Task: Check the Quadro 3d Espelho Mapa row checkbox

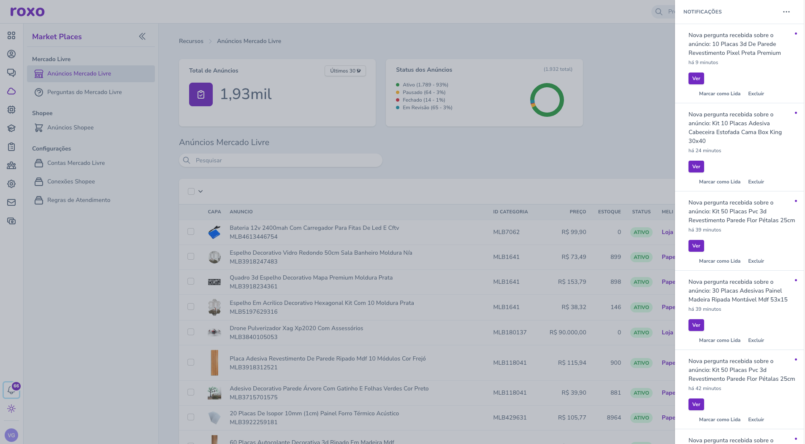Action: point(191,281)
